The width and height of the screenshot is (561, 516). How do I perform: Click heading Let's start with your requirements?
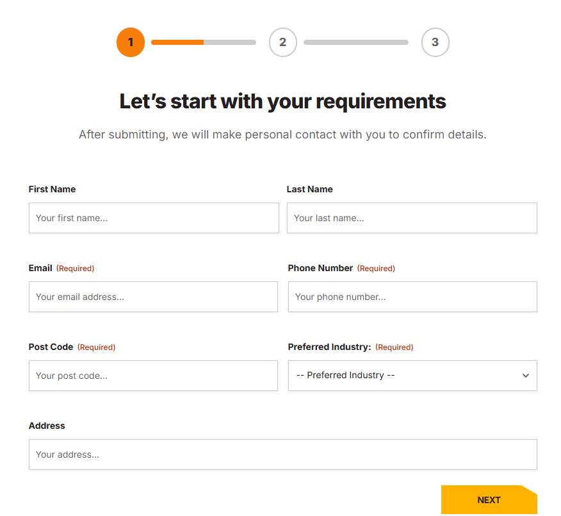[282, 101]
